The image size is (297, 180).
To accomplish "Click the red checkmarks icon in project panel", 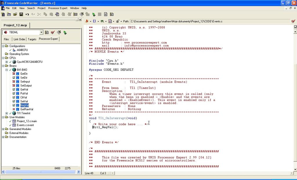I will (x=53, y=33).
